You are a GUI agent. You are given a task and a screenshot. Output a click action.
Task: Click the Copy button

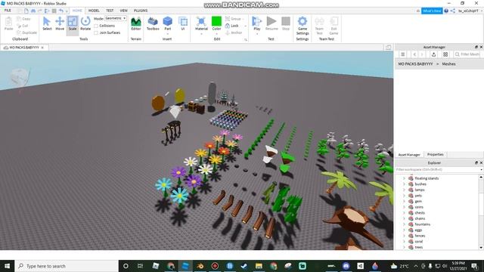(x=24, y=19)
